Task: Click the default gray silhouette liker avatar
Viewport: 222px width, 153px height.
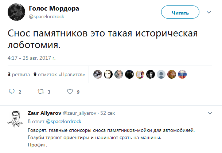Action: coord(161,74)
